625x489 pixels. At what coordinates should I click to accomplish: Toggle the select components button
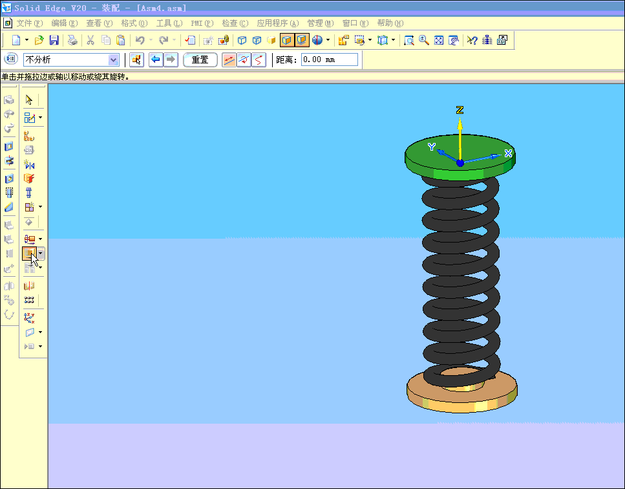(137, 60)
